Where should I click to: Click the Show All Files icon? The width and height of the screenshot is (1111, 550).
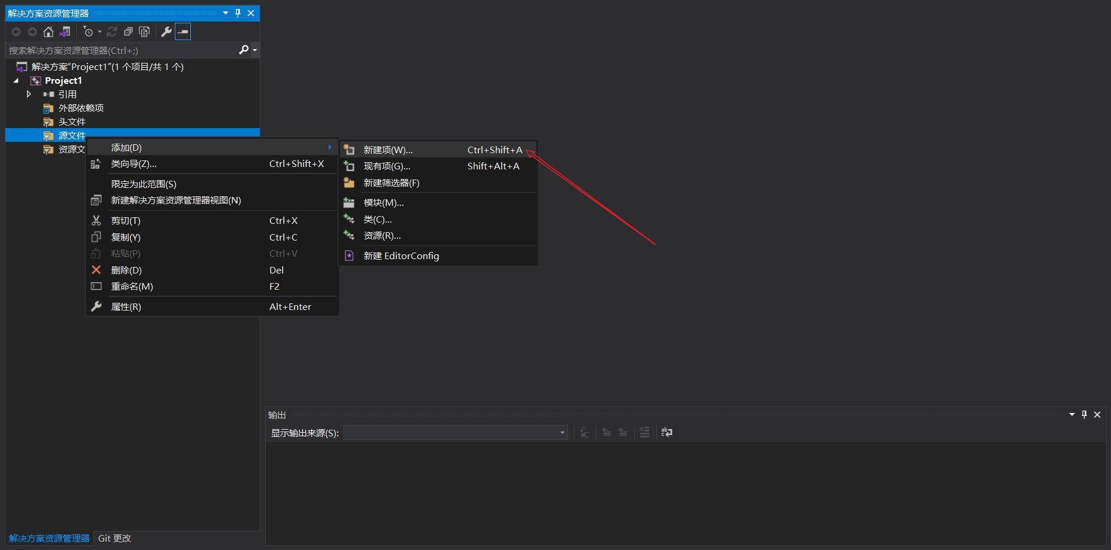point(144,32)
